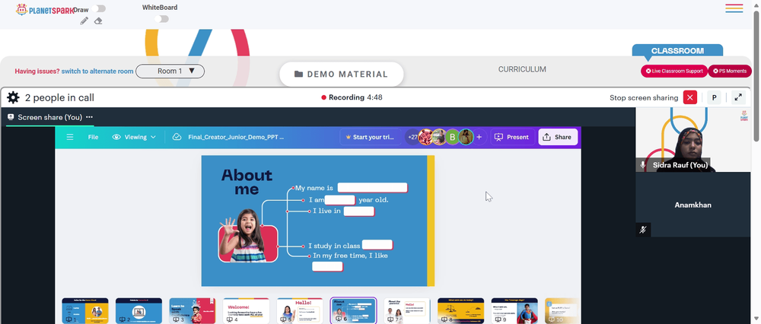Select slide 7 thumbnail
Screen dimensions: 761x324
407,311
